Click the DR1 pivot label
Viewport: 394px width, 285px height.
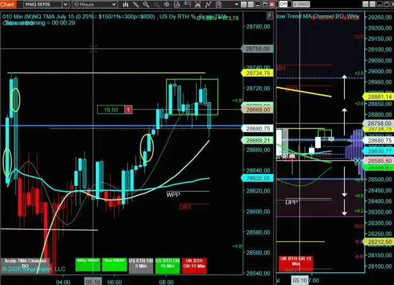tap(185, 207)
